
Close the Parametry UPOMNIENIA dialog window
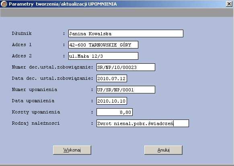click(x=229, y=4)
